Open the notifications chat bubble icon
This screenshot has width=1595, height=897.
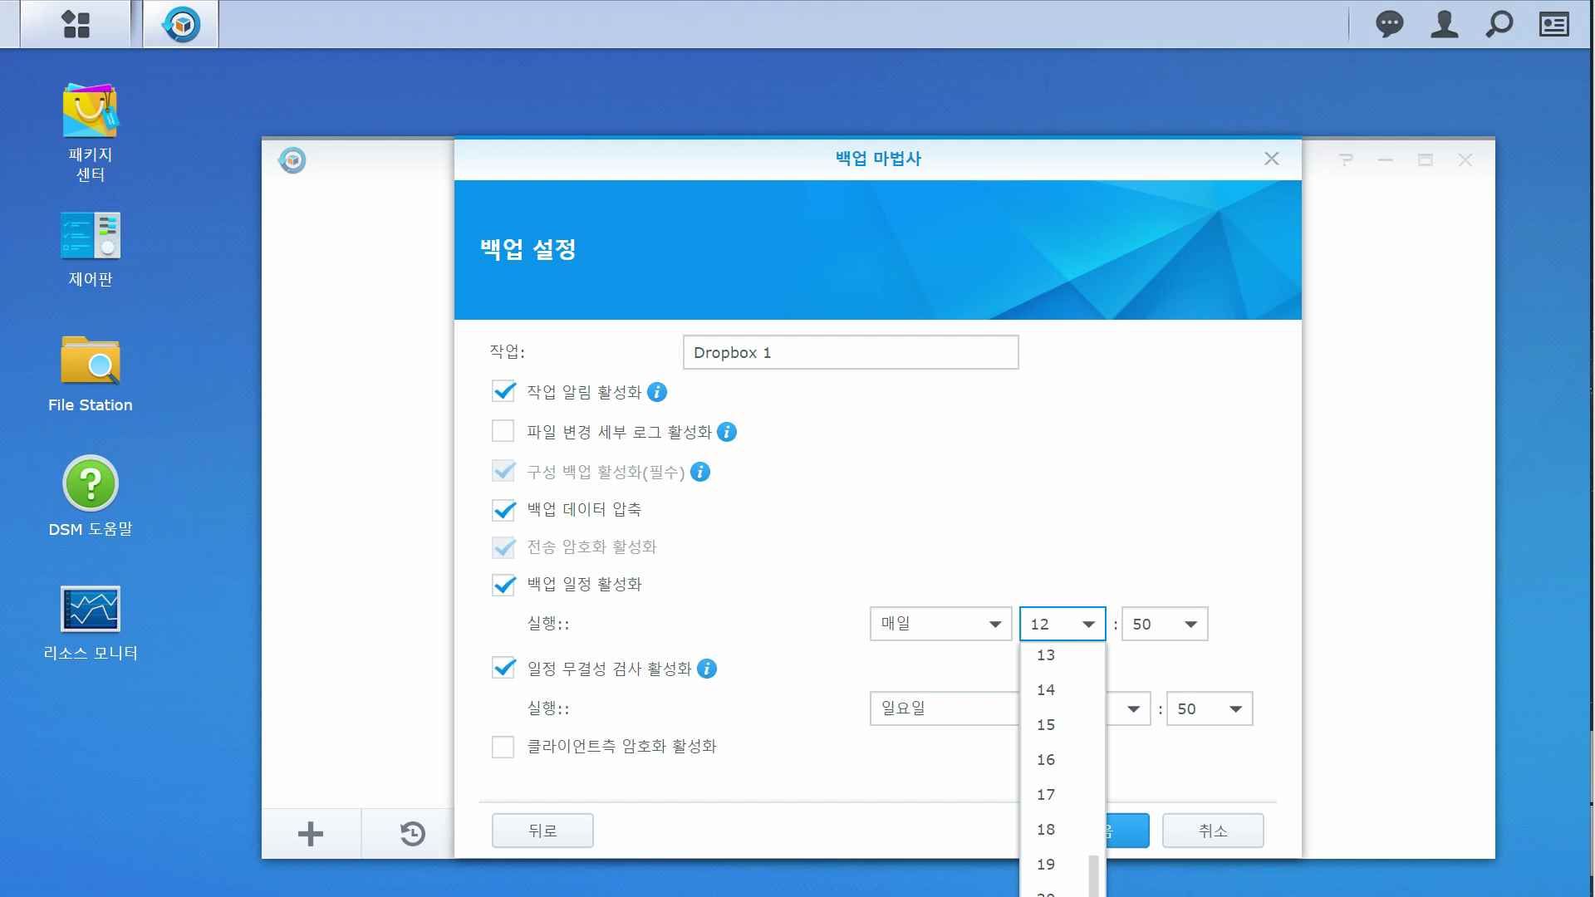[x=1389, y=24]
